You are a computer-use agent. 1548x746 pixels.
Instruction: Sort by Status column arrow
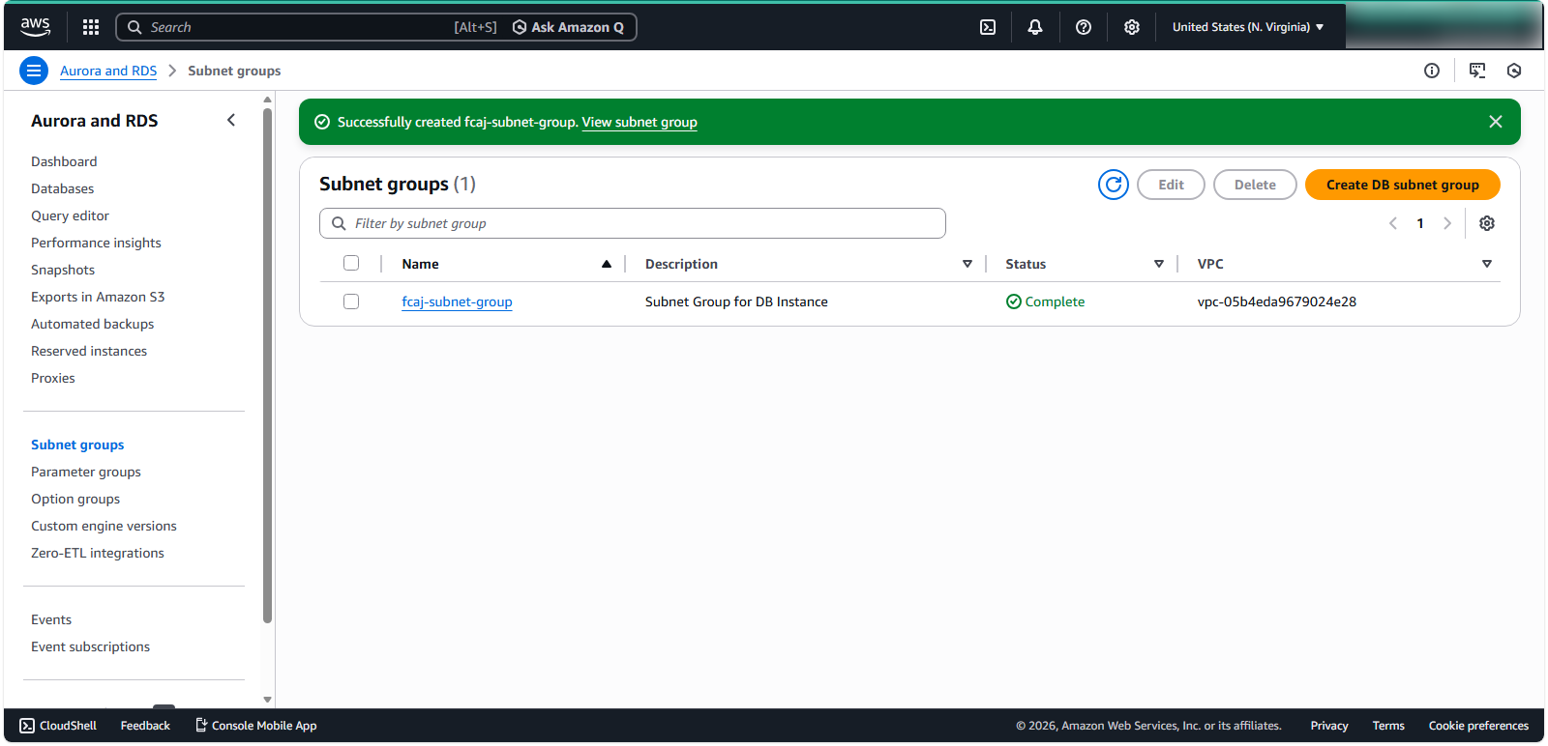pos(1159,264)
